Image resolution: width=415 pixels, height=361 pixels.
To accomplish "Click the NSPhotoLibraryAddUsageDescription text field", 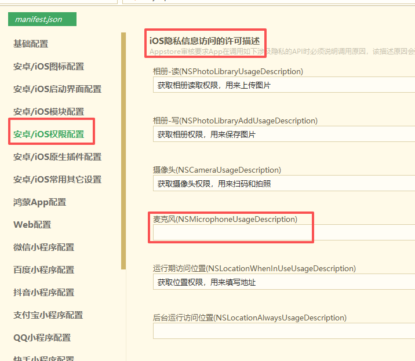I will click(284, 134).
